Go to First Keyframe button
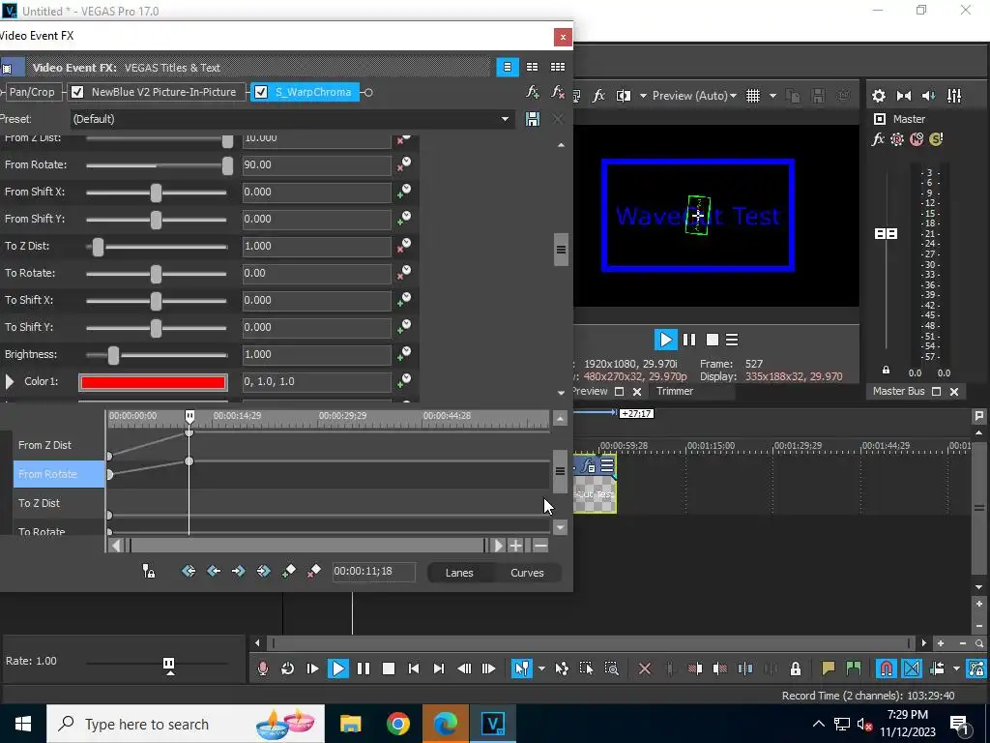This screenshot has width=990, height=743. point(189,571)
